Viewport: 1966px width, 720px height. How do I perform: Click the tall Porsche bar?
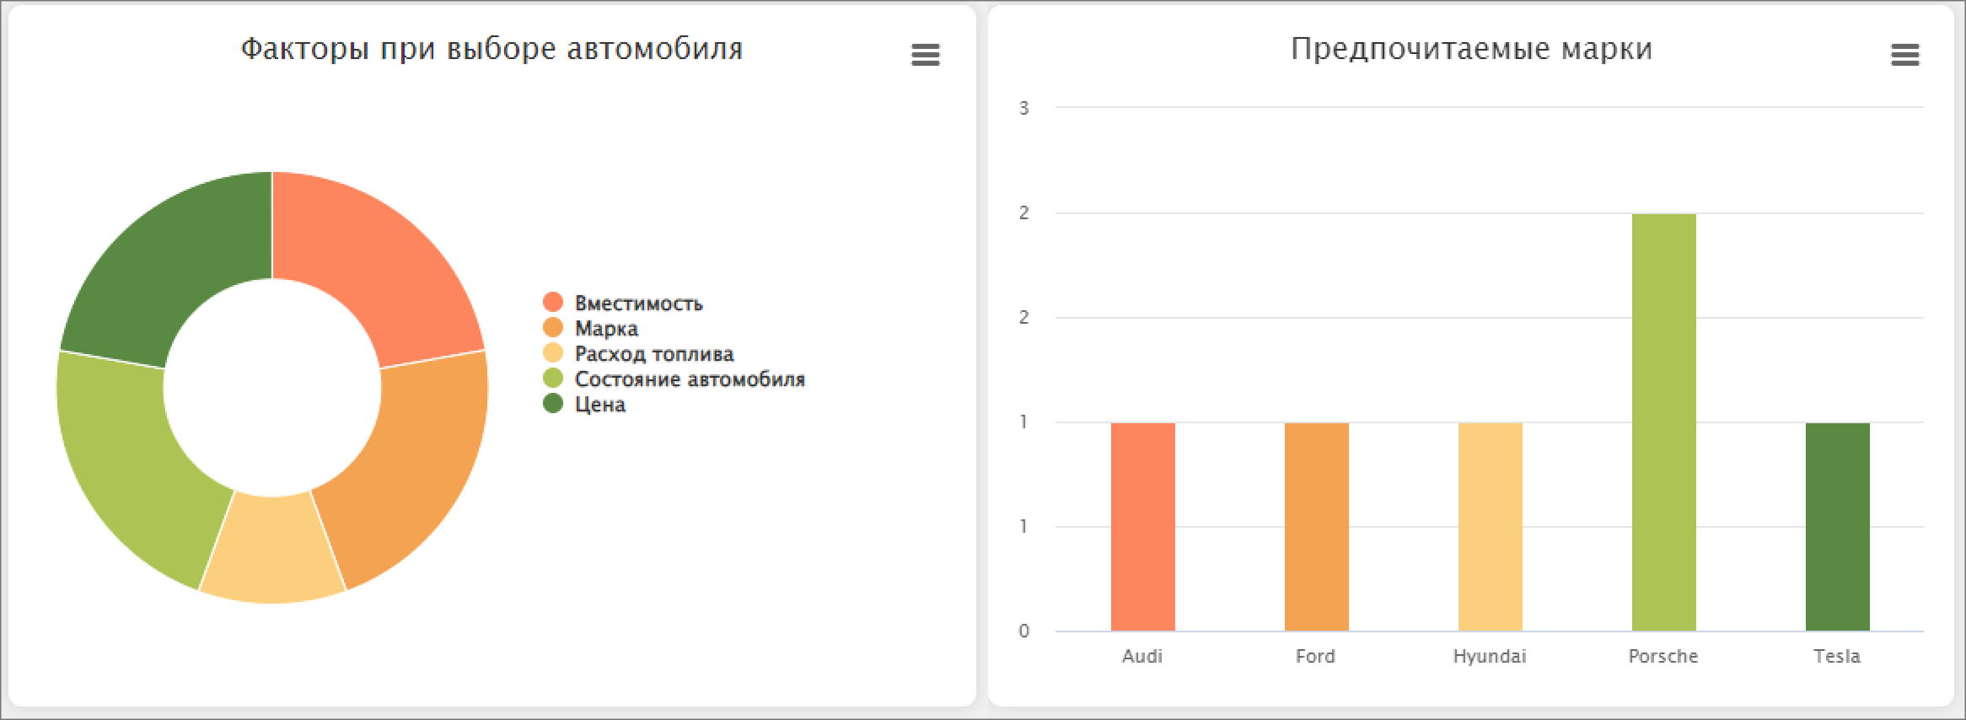[x=1663, y=422]
